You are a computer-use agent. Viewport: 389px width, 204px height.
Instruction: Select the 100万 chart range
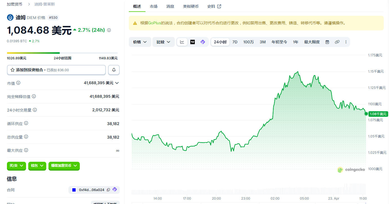point(249,42)
